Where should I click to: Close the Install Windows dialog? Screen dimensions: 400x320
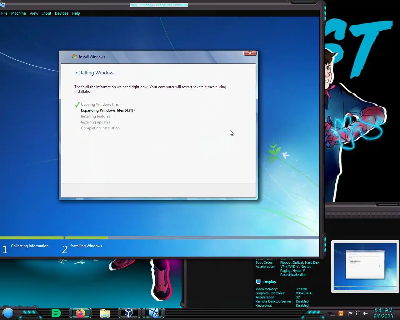point(250,53)
